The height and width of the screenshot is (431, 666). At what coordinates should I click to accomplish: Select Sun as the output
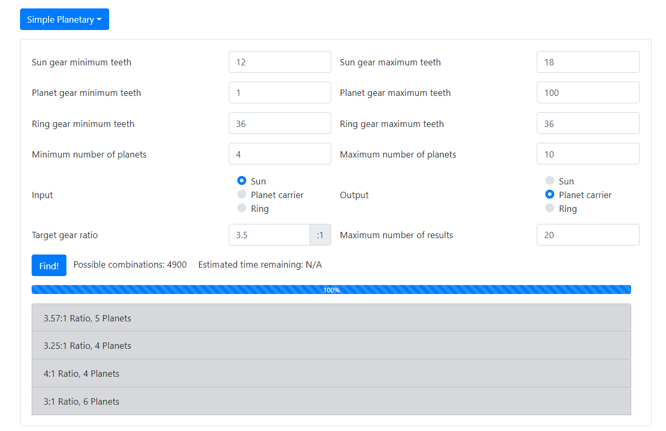click(550, 181)
